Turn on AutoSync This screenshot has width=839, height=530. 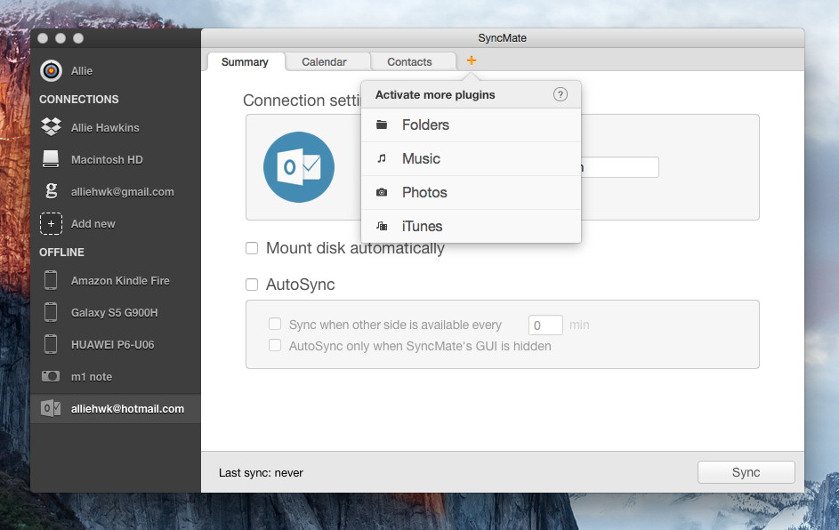(x=252, y=285)
